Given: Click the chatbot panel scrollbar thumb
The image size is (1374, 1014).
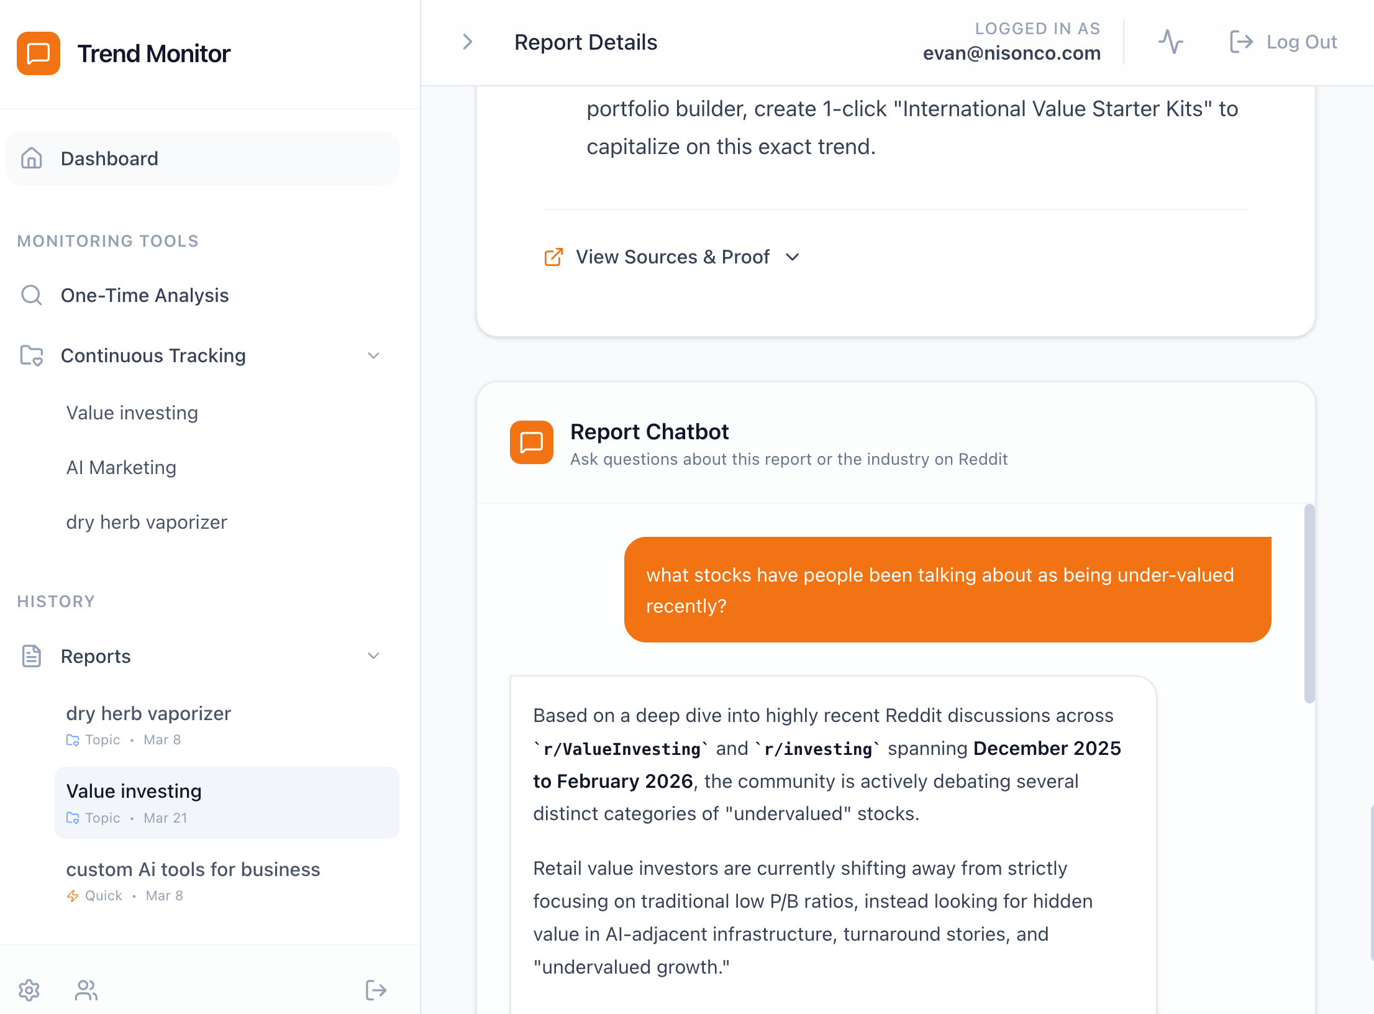Looking at the screenshot, I should click(x=1309, y=604).
